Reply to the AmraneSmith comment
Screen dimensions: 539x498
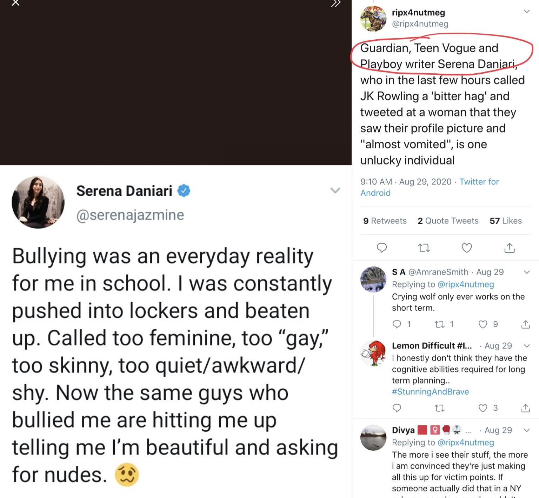(397, 324)
